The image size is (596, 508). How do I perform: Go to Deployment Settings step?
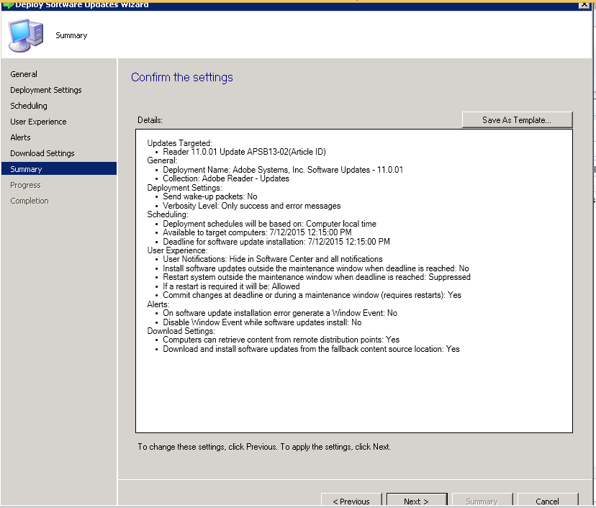46,90
